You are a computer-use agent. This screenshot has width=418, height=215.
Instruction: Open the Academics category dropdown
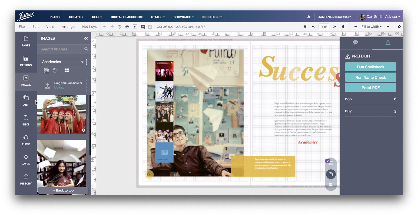[x=64, y=62]
